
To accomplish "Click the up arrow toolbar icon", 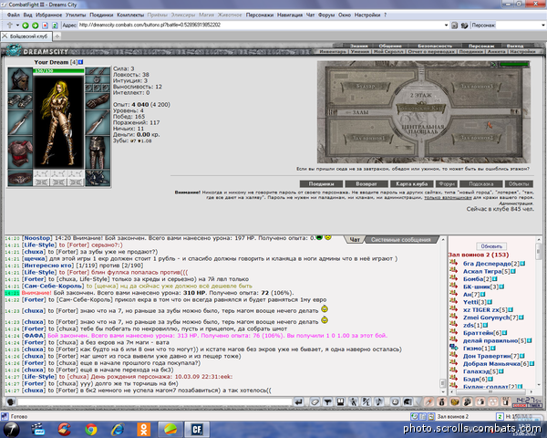I will pyautogui.click(x=10, y=26).
